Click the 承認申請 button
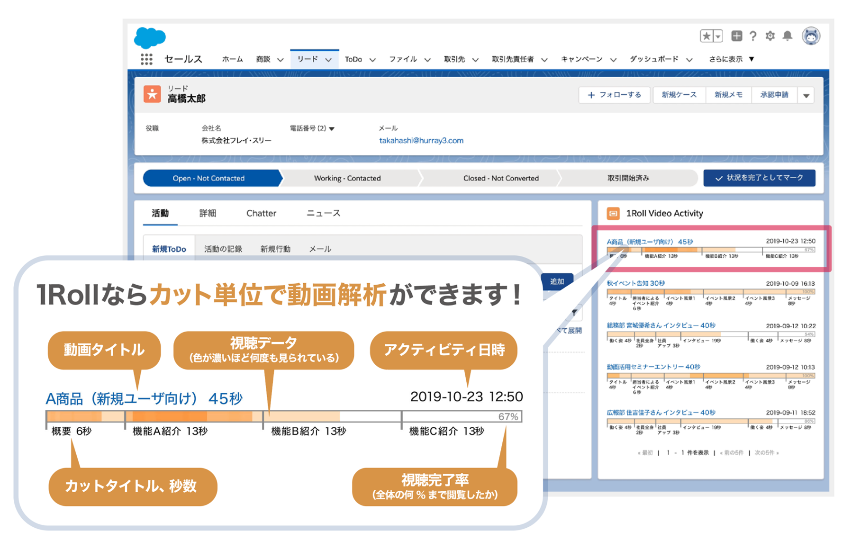Image resolution: width=851 pixels, height=550 pixels. tap(774, 95)
